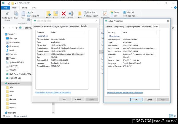Select This PC in navigation pane
Viewport: 178px width, 124px height.
(x=10, y=34)
